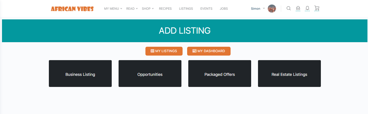368x114 pixels.
Task: Go to the JOBS page
Action: (x=224, y=9)
